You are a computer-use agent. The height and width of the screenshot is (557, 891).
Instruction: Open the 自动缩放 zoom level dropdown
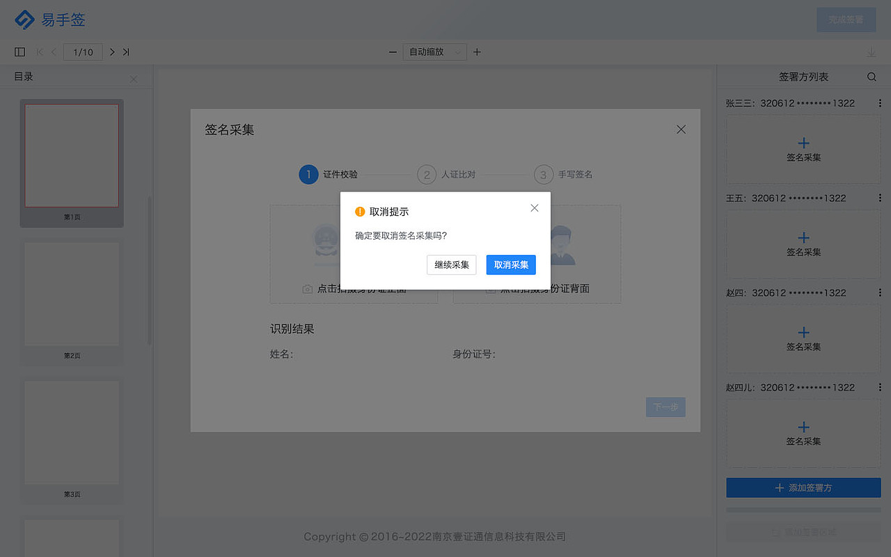click(434, 52)
